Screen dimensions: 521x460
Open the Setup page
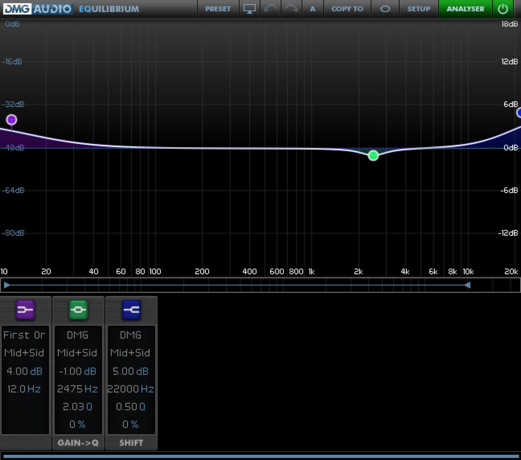[418, 9]
